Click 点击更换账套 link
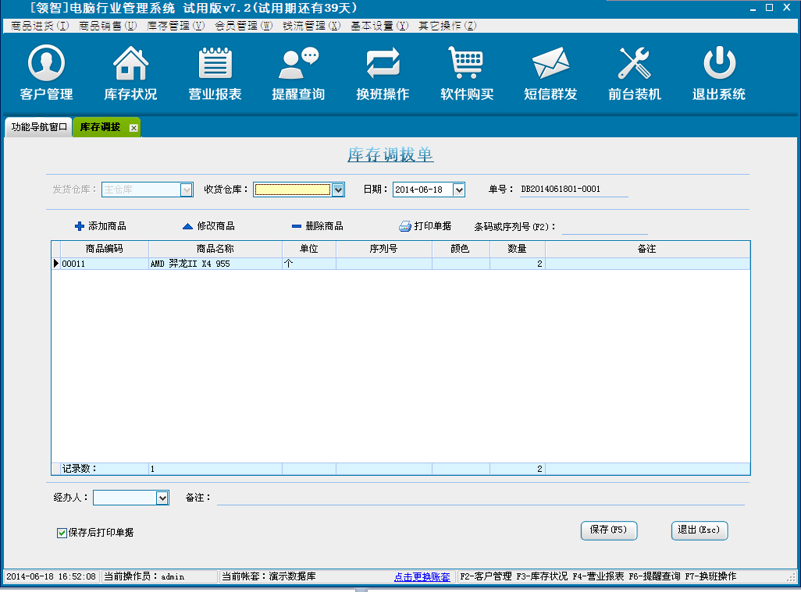 click(422, 577)
